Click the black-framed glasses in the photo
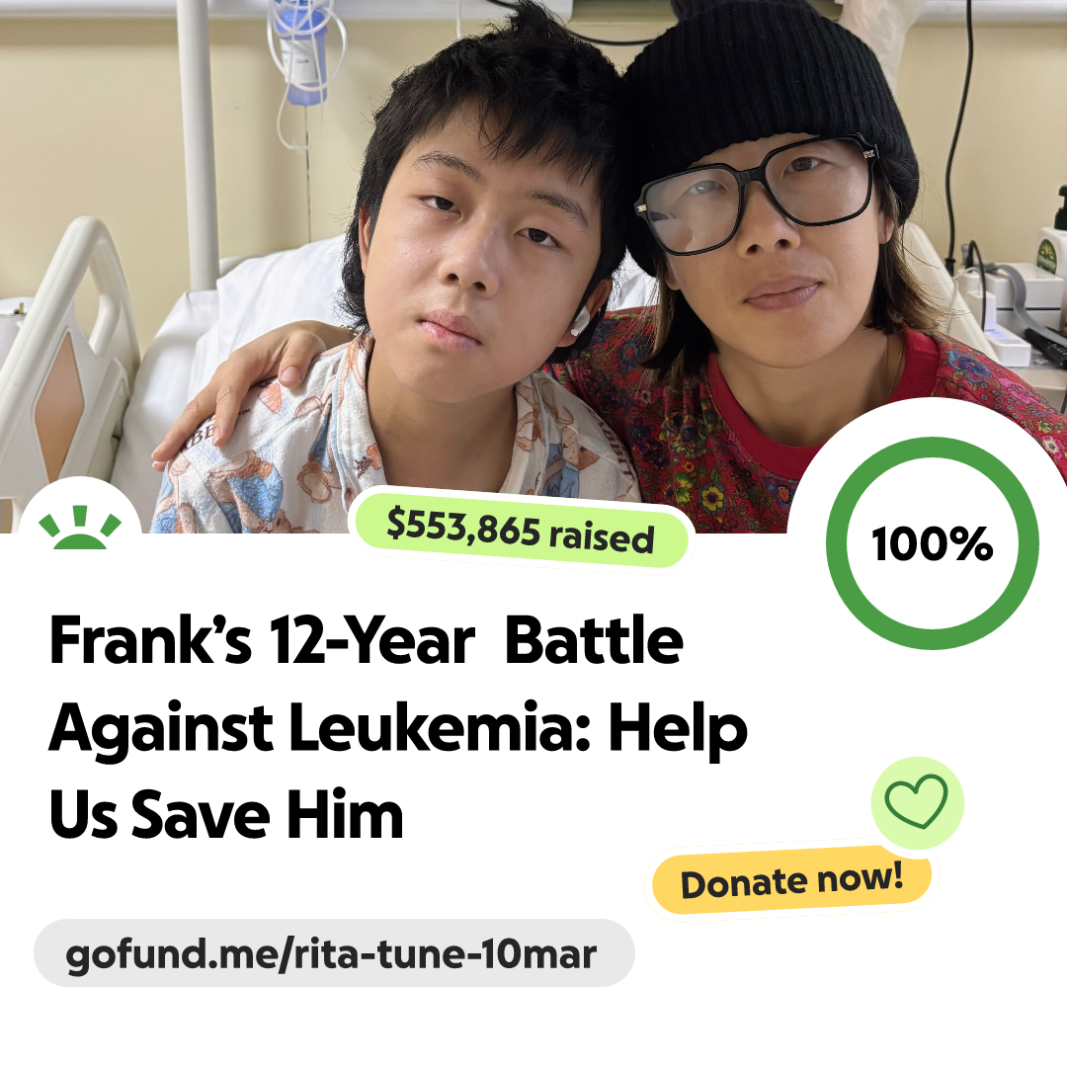 pos(756,194)
